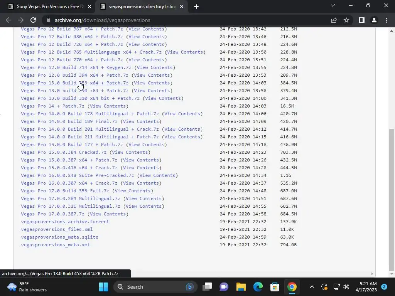Close the vegasproversions directory listing tab
The image size is (395, 296).
click(x=182, y=7)
